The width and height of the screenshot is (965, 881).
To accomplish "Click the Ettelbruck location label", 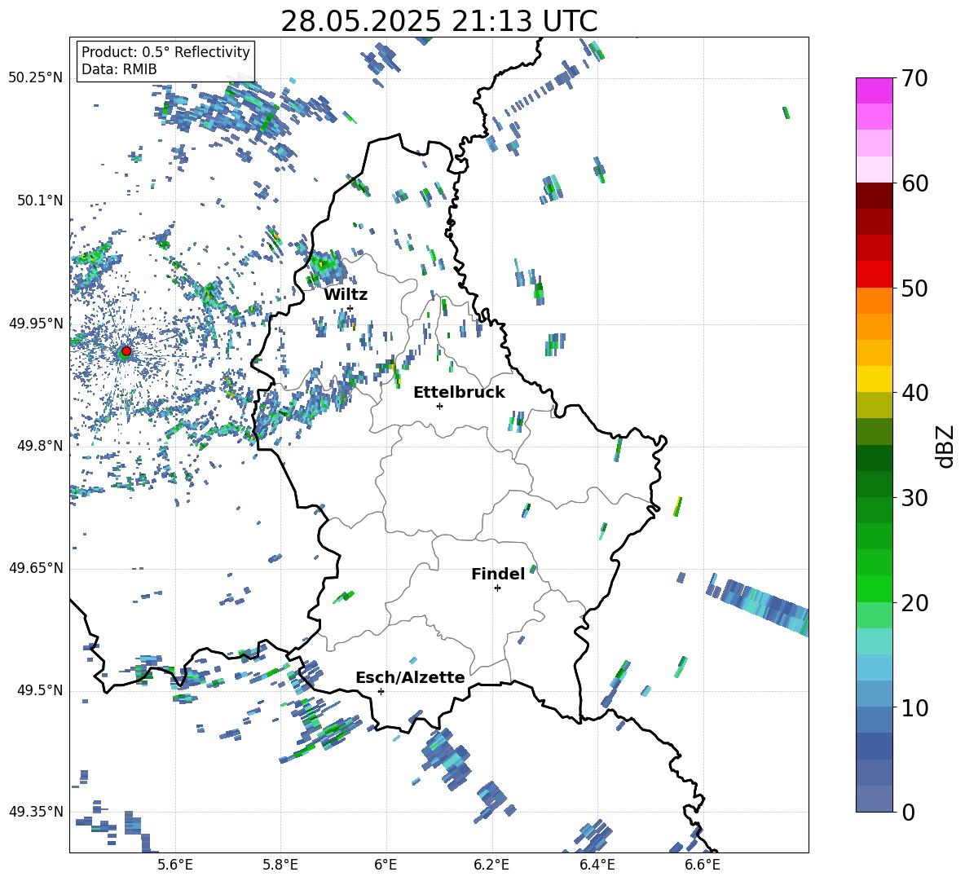I will click(x=459, y=393).
